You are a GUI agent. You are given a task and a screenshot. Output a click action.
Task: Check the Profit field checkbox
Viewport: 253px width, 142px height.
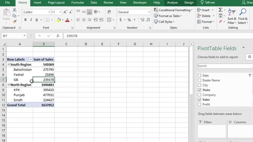click(x=199, y=104)
